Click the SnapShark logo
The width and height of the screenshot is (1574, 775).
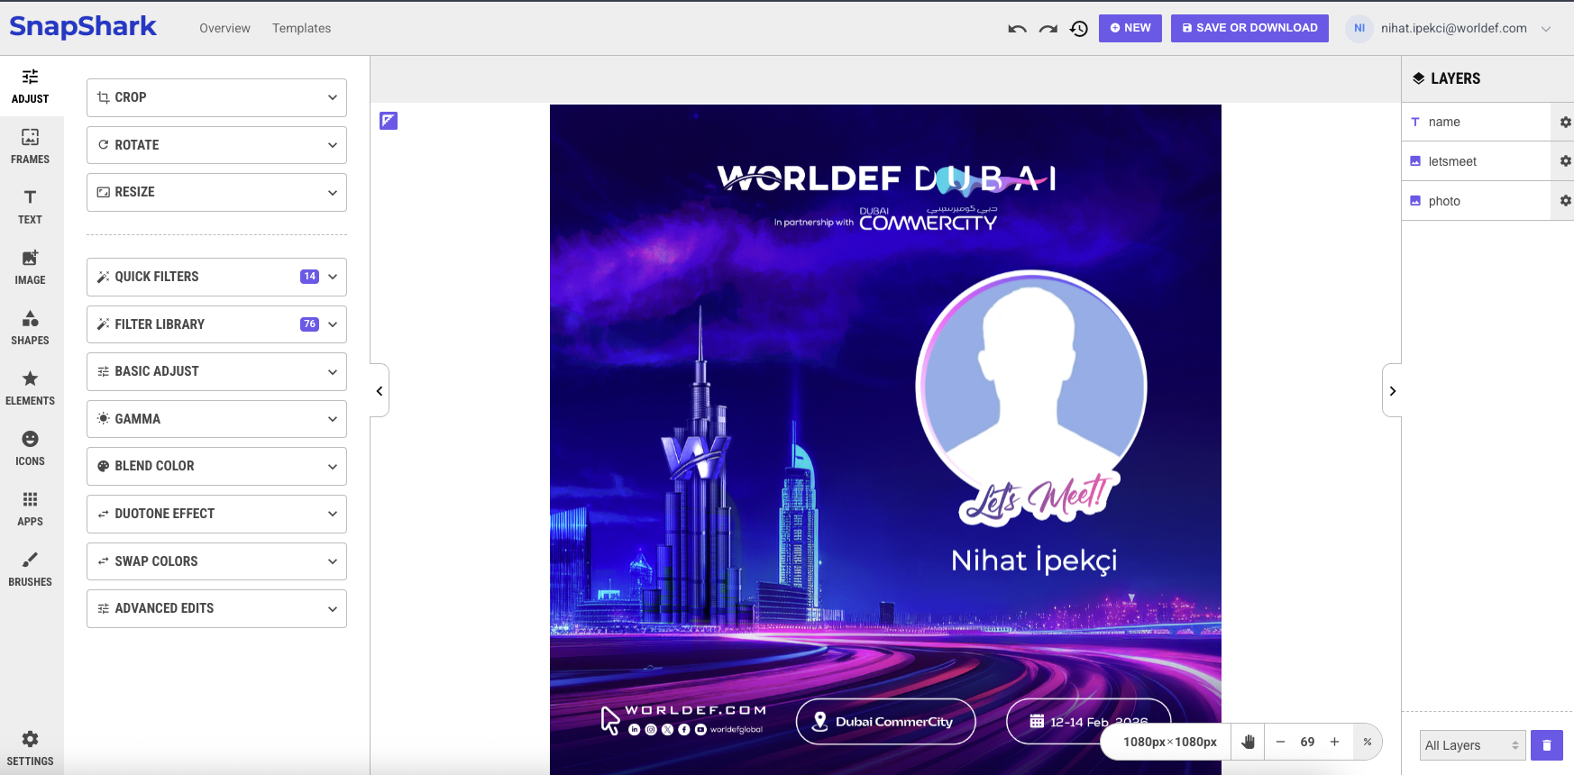pos(83,27)
